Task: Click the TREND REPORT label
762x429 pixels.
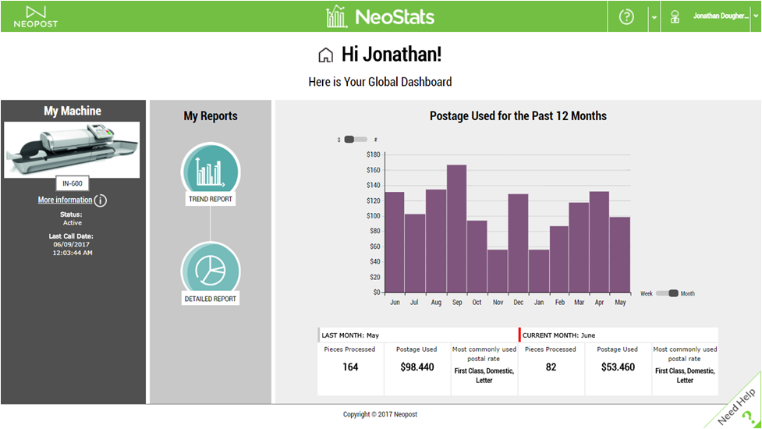Action: coord(211,199)
